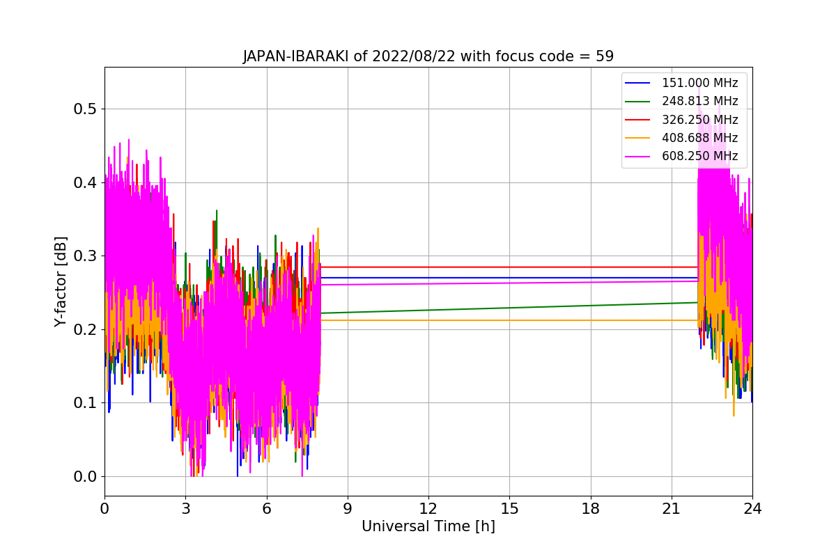Click the magenta line swatch in legend
This screenshot has height=557, width=836.
point(638,156)
